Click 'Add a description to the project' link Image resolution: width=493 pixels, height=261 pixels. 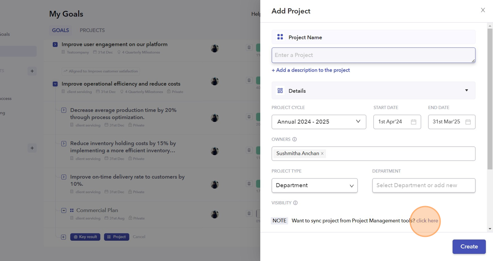311,70
